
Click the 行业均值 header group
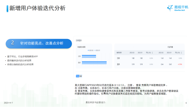pos(170,47)
